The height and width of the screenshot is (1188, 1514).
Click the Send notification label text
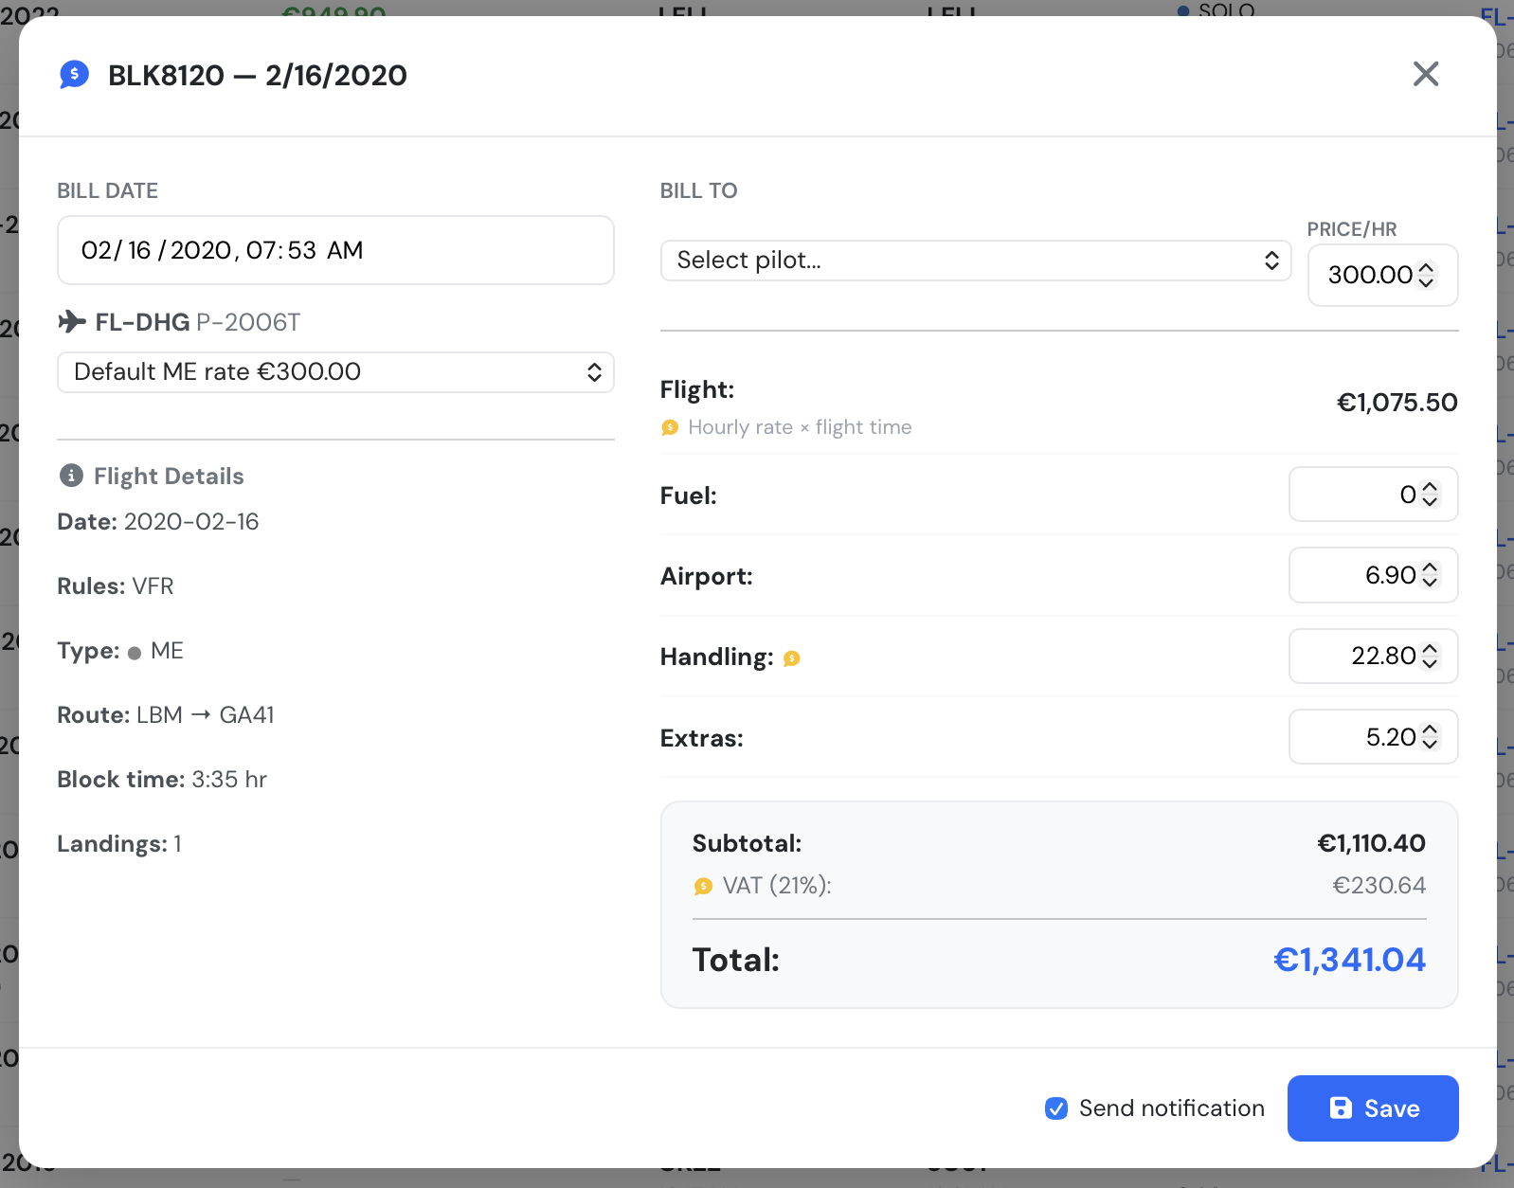click(x=1172, y=1108)
